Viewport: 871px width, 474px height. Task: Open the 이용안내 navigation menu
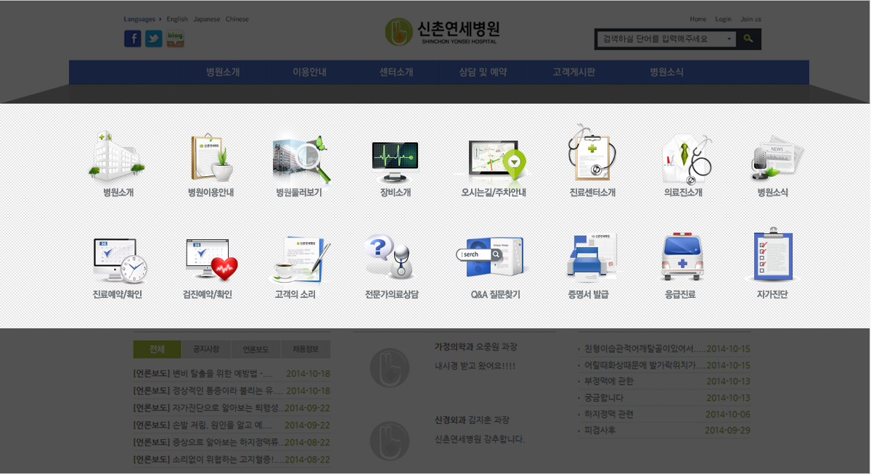coord(310,72)
